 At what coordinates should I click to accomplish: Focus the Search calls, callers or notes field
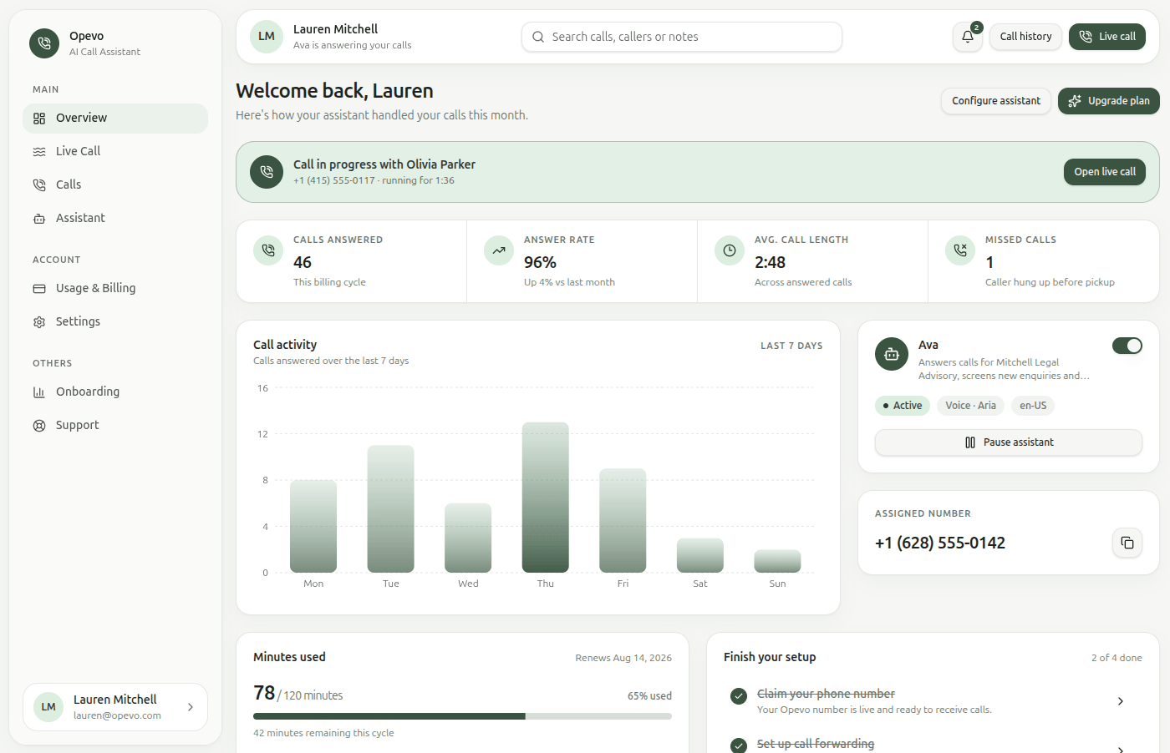click(x=682, y=37)
